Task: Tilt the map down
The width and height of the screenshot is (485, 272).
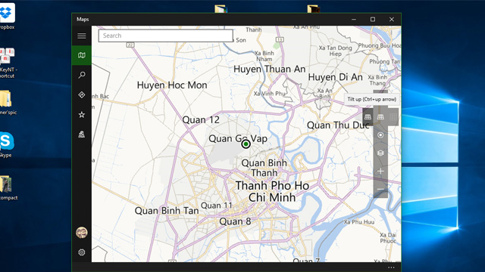Action: [393, 117]
